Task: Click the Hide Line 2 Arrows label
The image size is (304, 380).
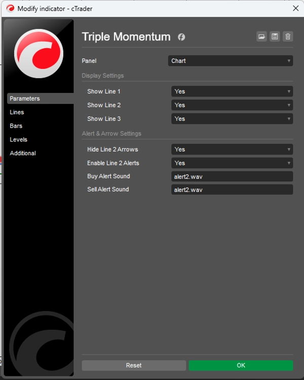Action: tap(112, 149)
